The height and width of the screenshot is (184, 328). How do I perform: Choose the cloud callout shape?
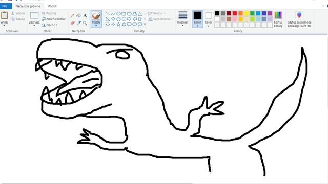pos(140,24)
